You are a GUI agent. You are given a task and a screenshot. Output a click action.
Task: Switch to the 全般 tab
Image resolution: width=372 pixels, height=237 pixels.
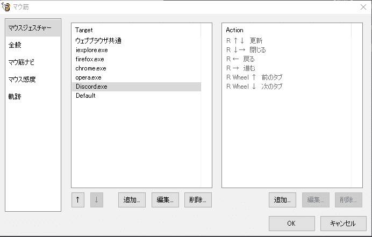33,45
